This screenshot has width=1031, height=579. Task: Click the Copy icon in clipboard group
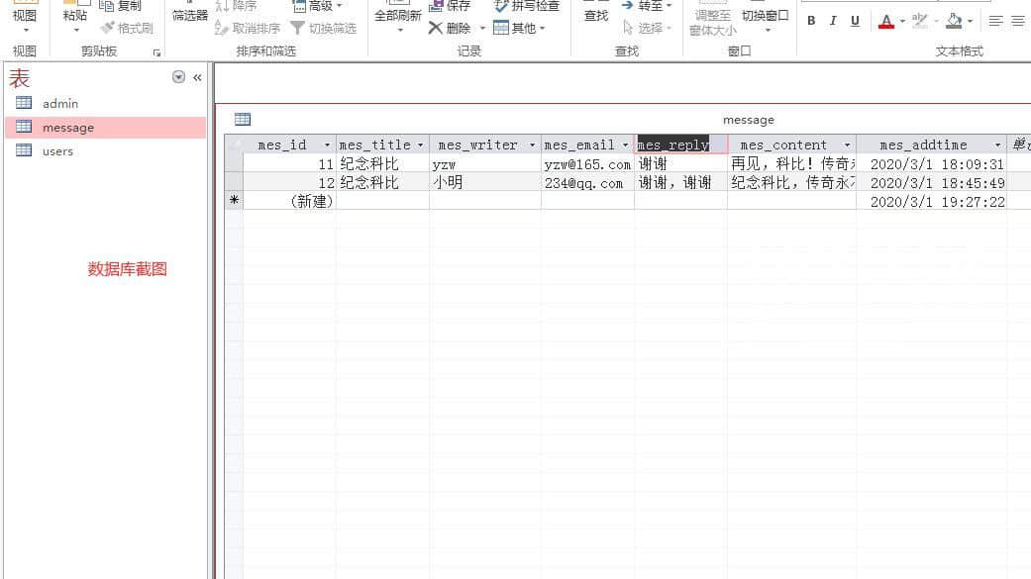click(x=107, y=6)
